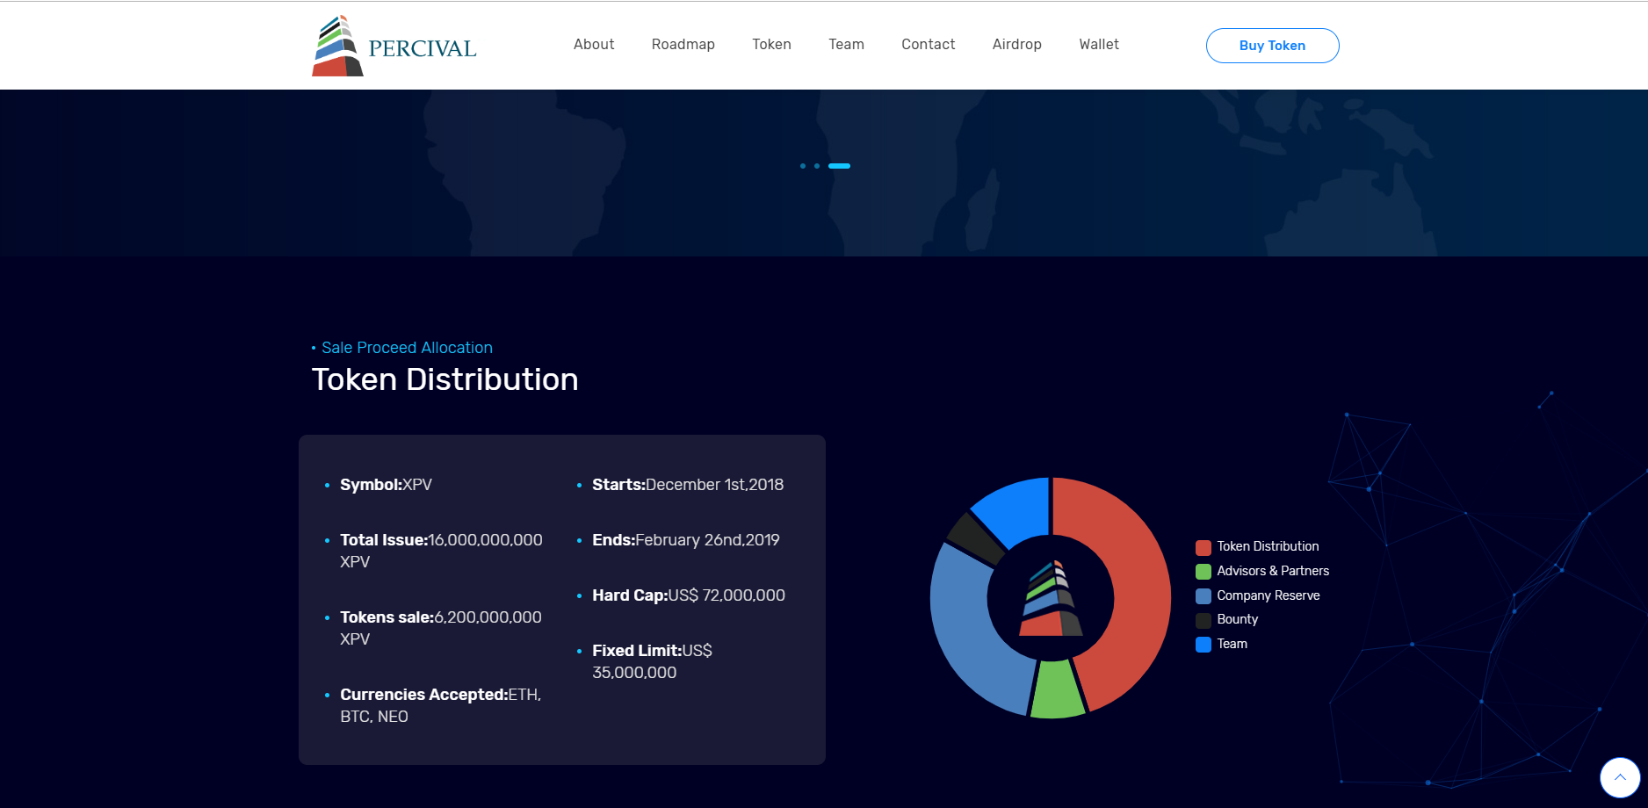
Task: Select the second slider dot indicator
Action: (817, 166)
